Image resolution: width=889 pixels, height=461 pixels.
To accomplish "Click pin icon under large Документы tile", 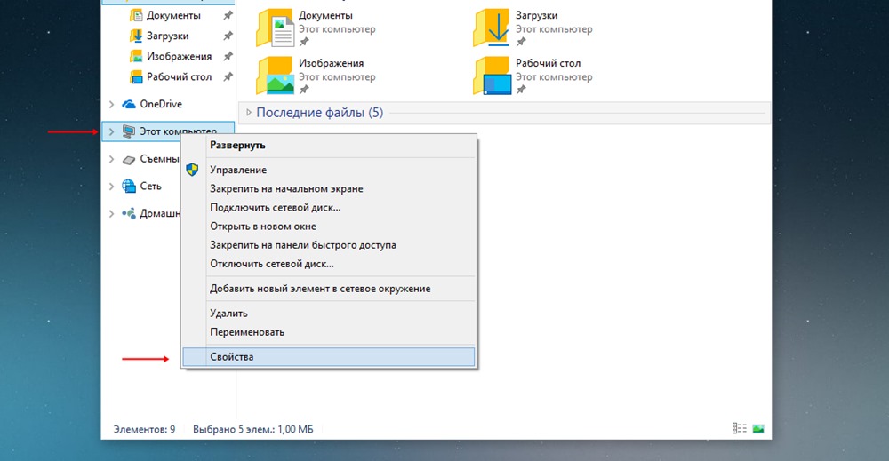I will coord(304,42).
